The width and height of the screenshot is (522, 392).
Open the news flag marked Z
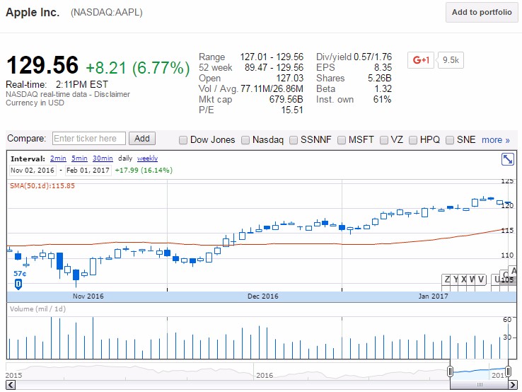coord(447,279)
